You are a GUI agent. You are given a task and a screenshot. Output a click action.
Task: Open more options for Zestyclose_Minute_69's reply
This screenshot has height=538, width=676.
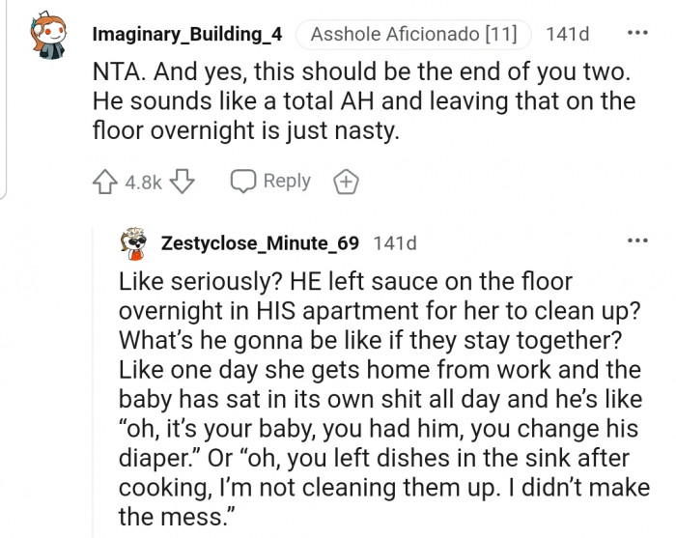pyautogui.click(x=637, y=241)
